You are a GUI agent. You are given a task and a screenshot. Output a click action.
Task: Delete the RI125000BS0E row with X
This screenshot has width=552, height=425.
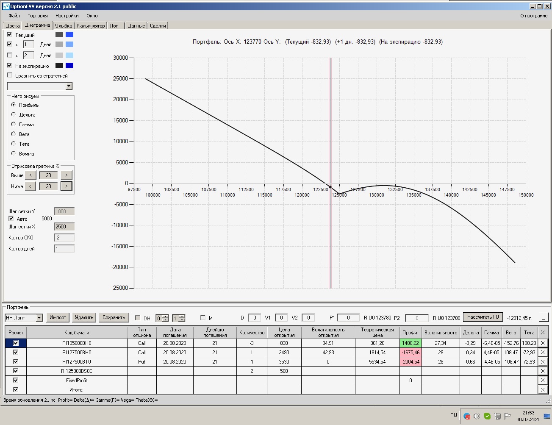[543, 371]
